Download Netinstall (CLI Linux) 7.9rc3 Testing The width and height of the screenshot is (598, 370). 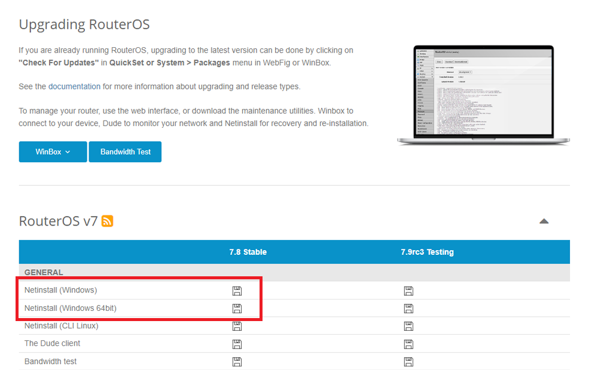[408, 326]
